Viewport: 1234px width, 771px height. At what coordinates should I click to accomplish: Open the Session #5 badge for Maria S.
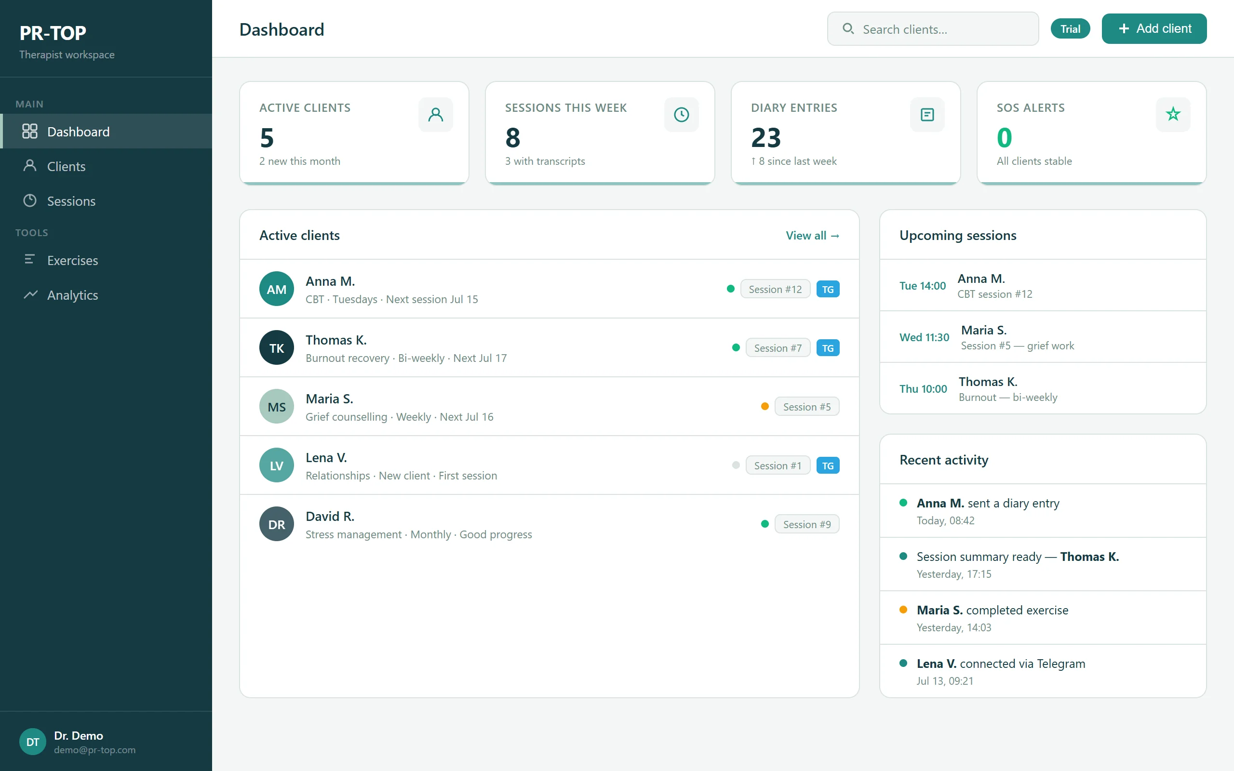[807, 406]
